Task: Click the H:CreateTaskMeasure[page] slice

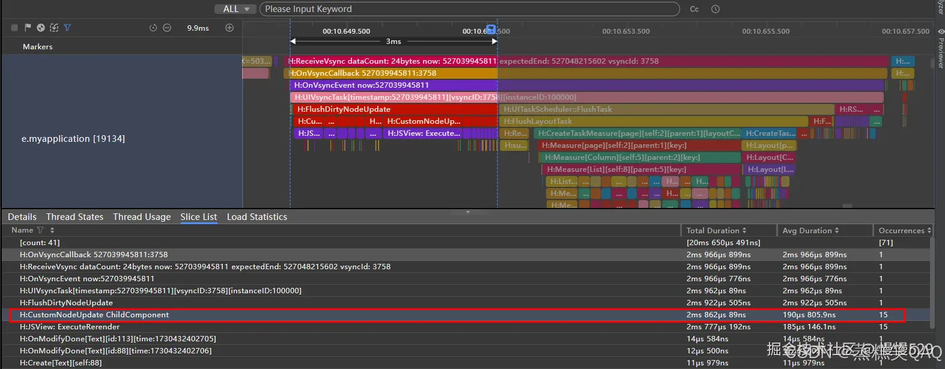Action: coord(638,133)
